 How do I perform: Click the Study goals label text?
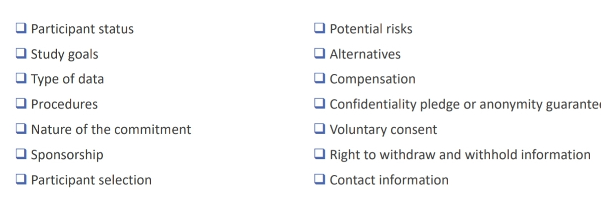pos(64,54)
